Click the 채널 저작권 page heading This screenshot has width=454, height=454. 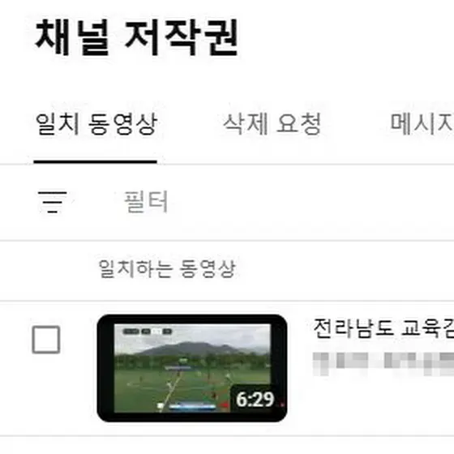point(137,37)
